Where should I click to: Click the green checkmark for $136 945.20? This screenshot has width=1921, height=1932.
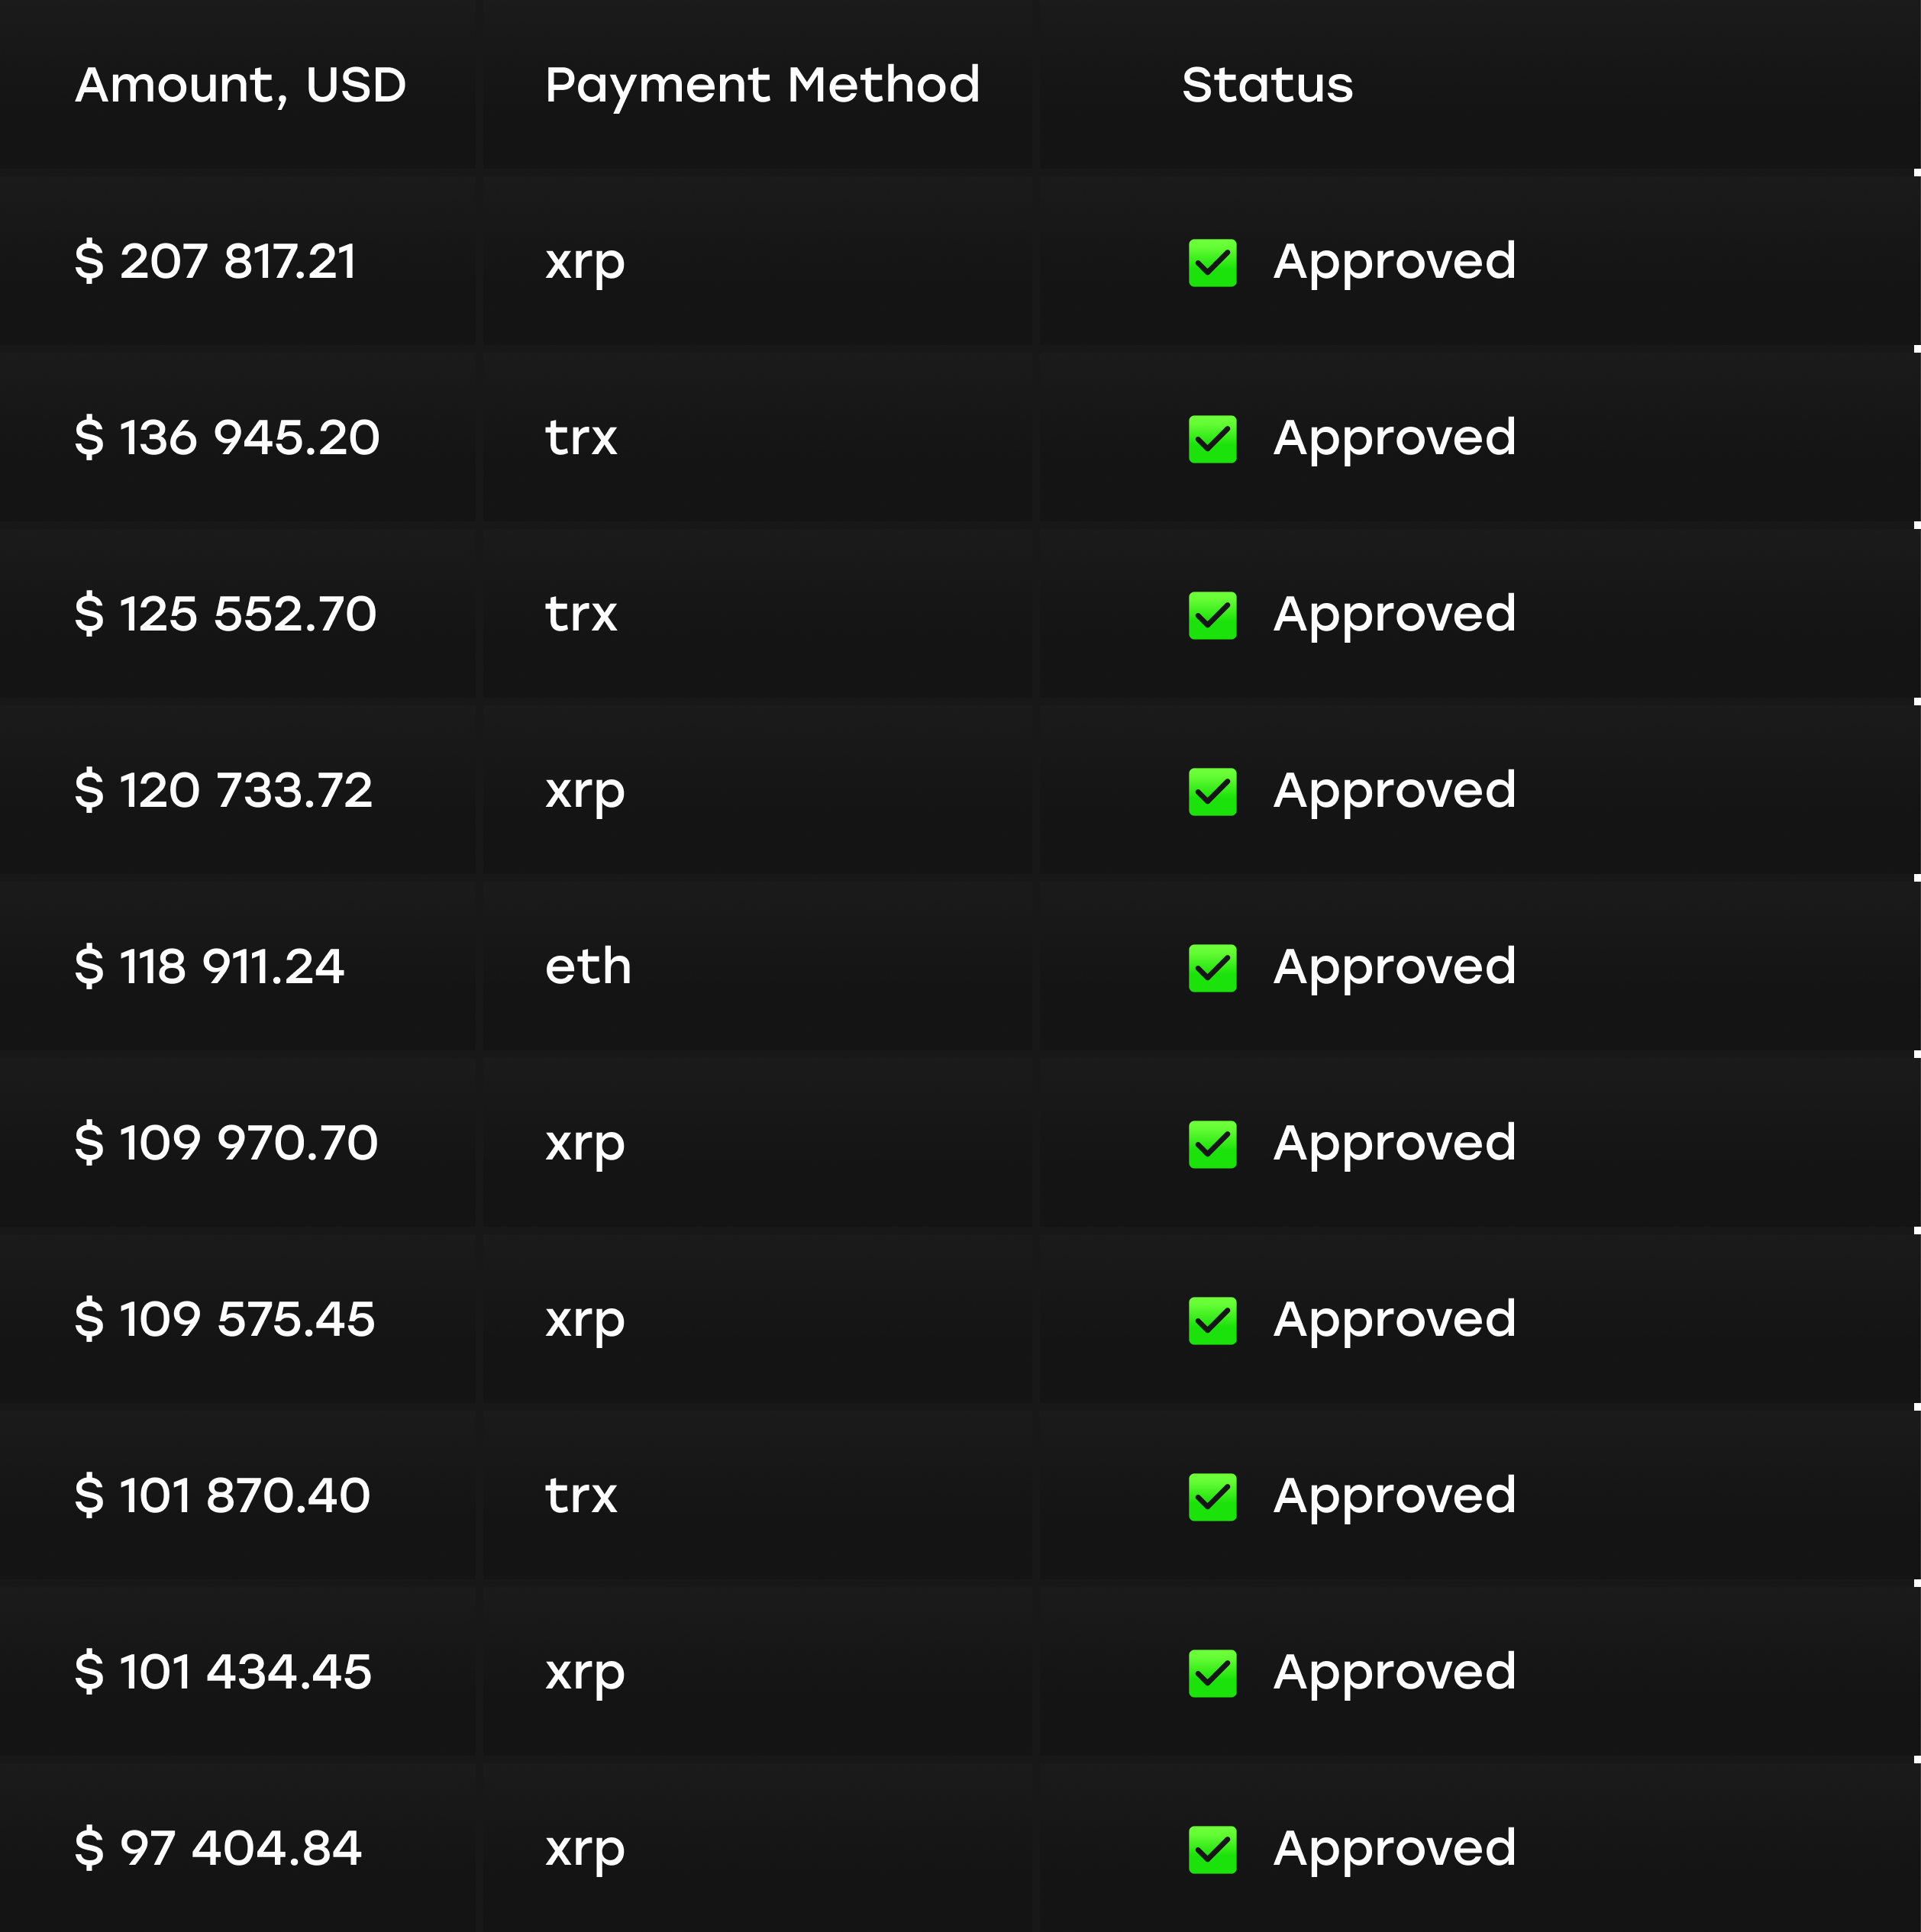1212,439
